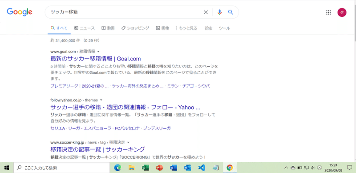Open Word from the taskbar
The image size is (356, 173).
click(x=174, y=168)
